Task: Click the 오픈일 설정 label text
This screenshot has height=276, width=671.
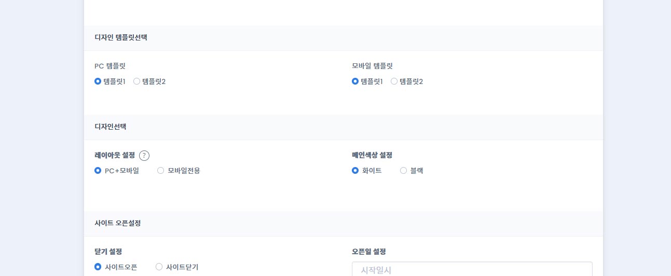Action: click(x=369, y=252)
